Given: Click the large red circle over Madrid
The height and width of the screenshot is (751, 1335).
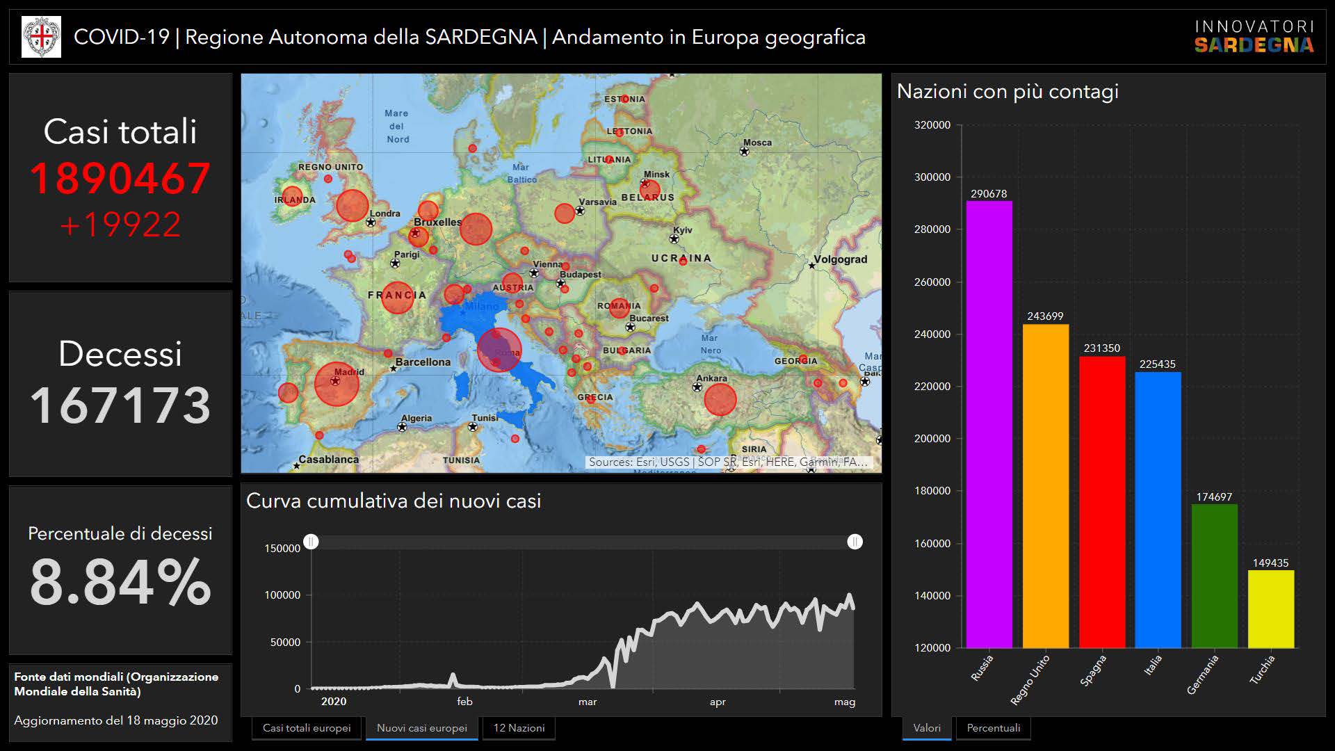Looking at the screenshot, I should 337,383.
